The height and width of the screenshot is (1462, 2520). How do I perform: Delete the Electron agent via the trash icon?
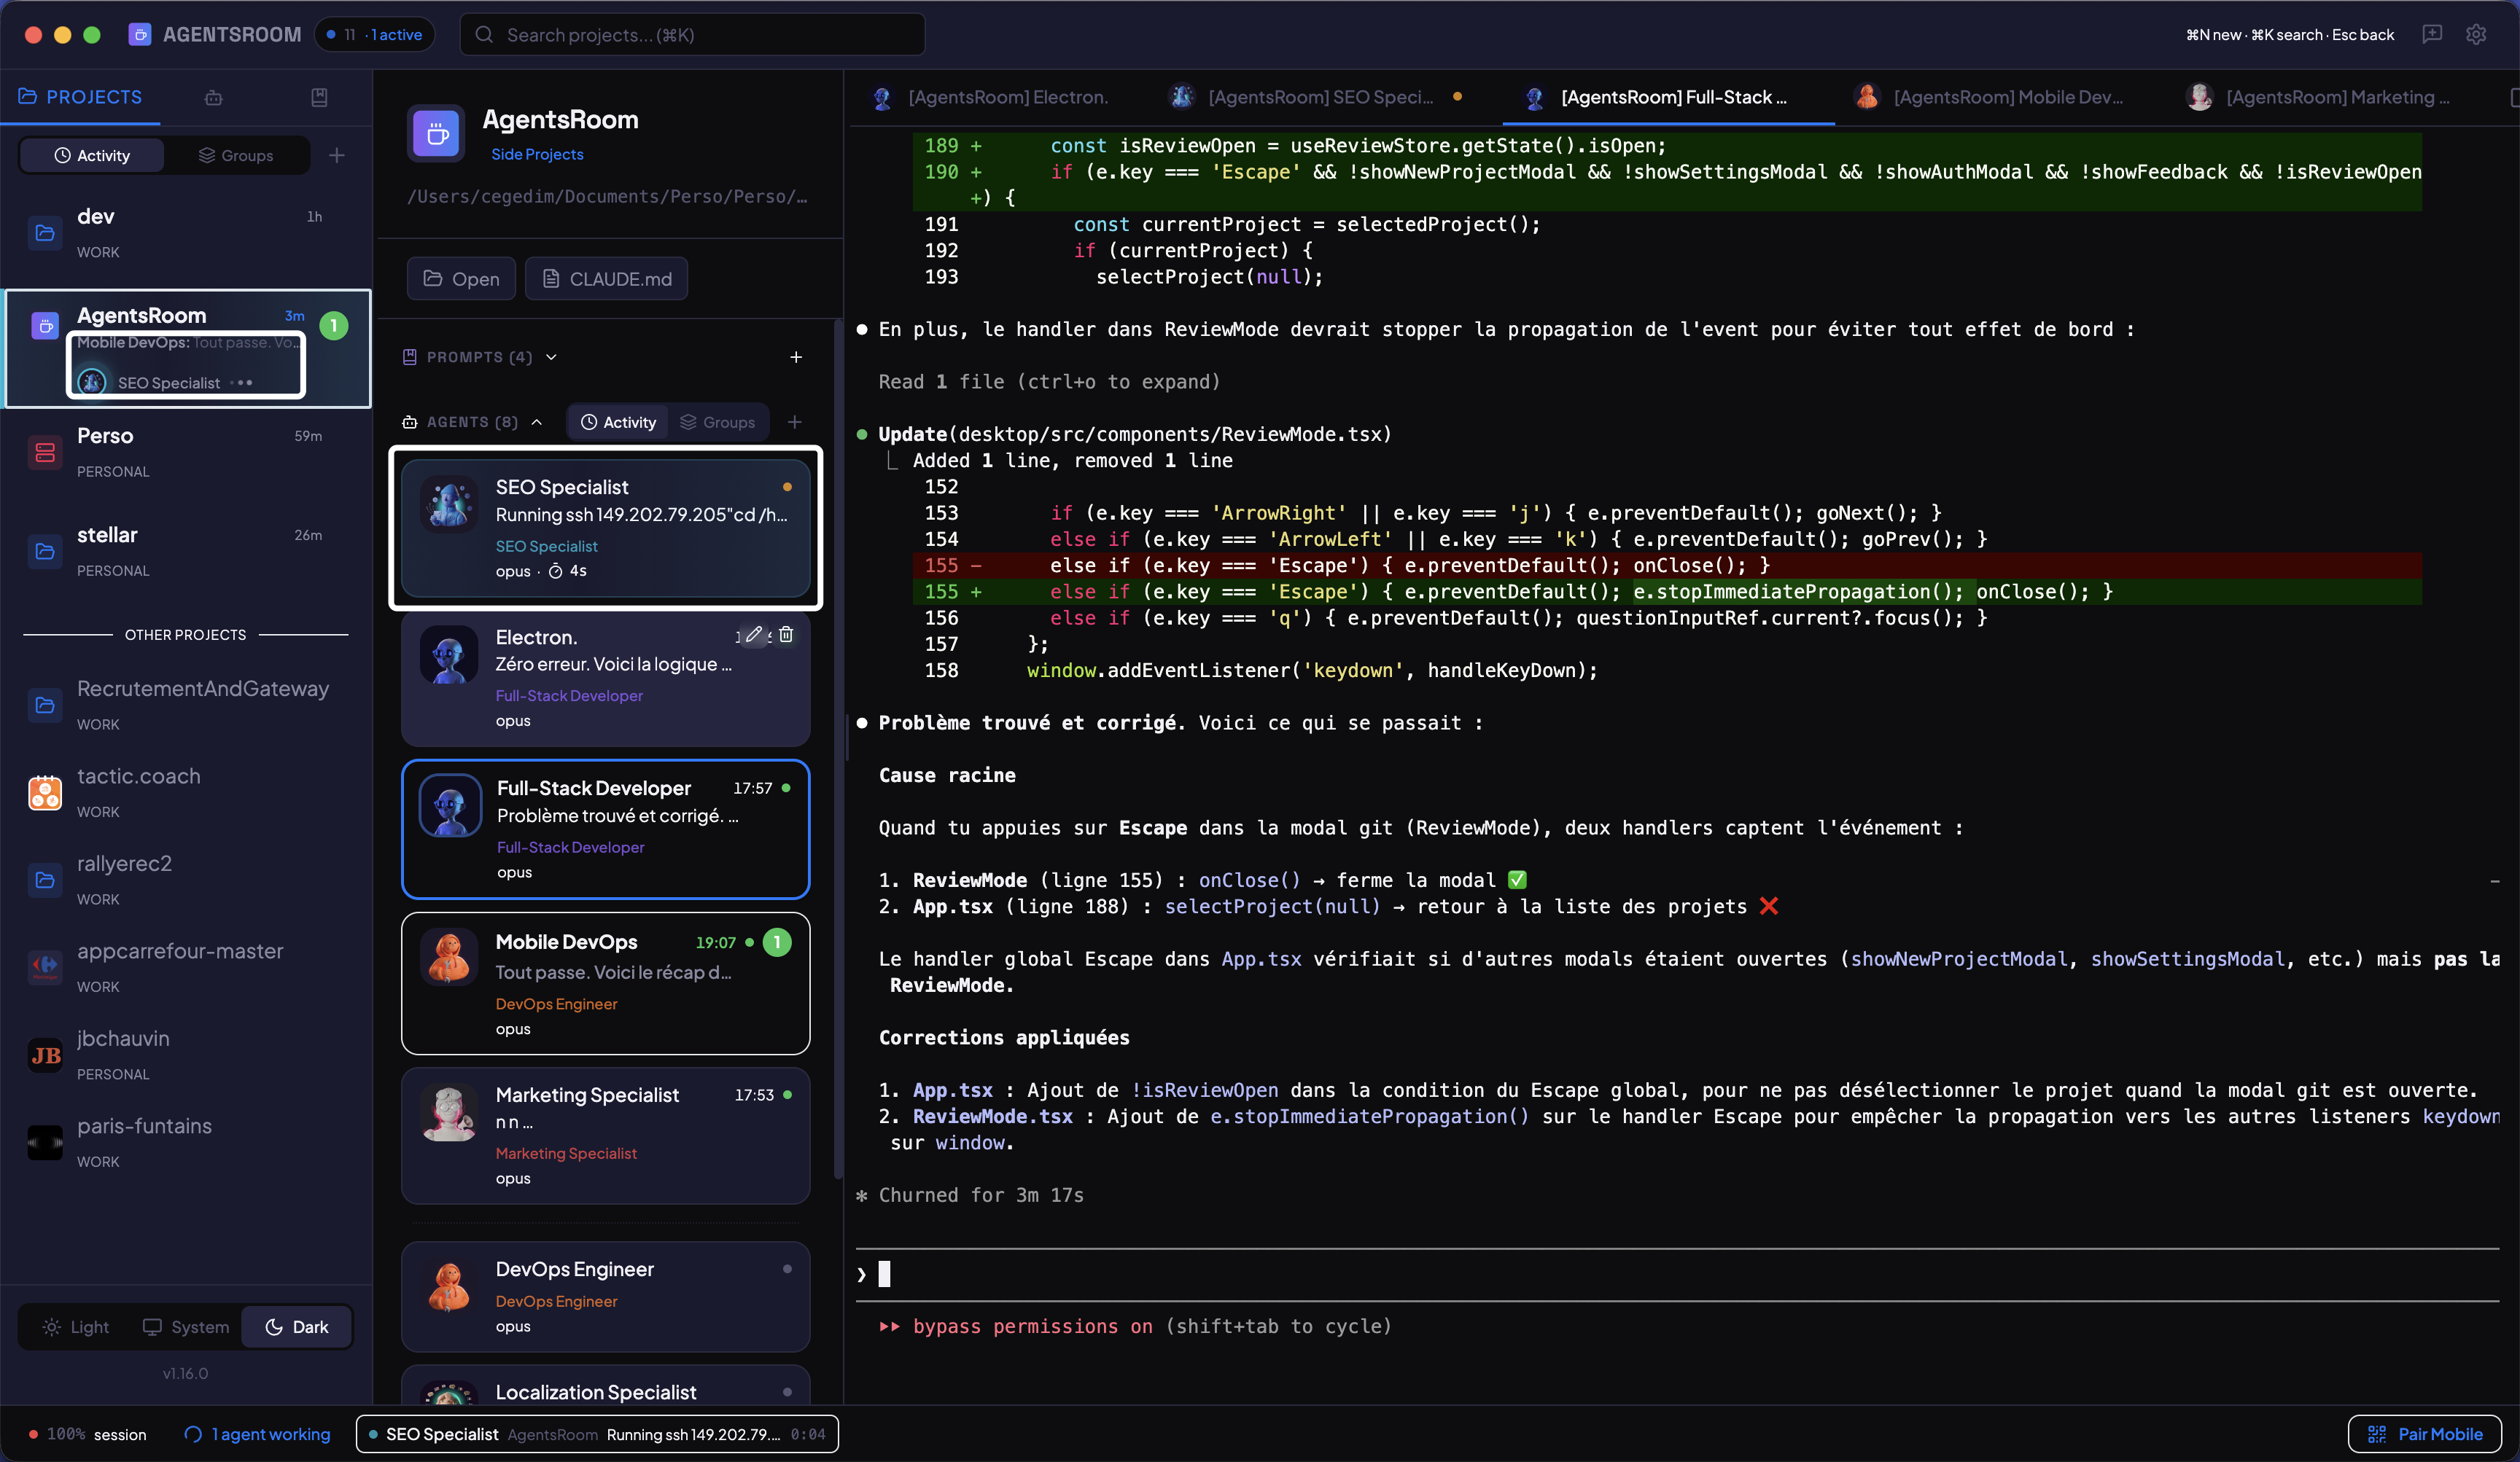pyautogui.click(x=786, y=635)
